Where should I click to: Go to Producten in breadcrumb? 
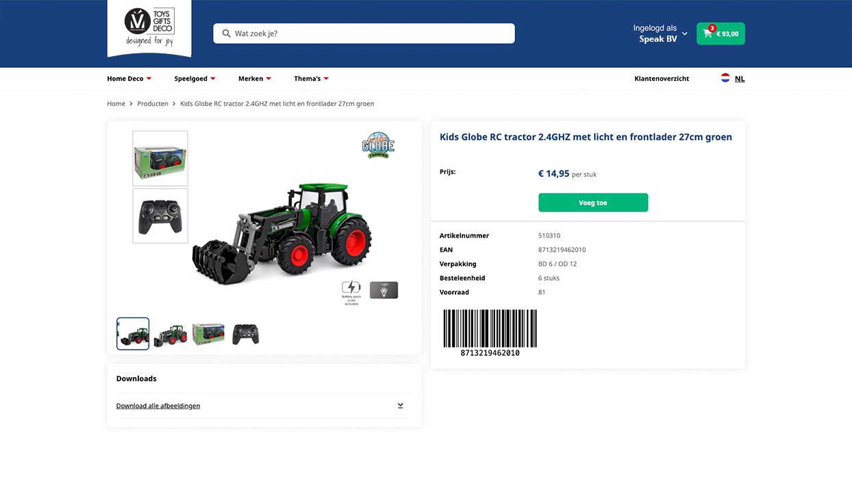click(x=153, y=104)
